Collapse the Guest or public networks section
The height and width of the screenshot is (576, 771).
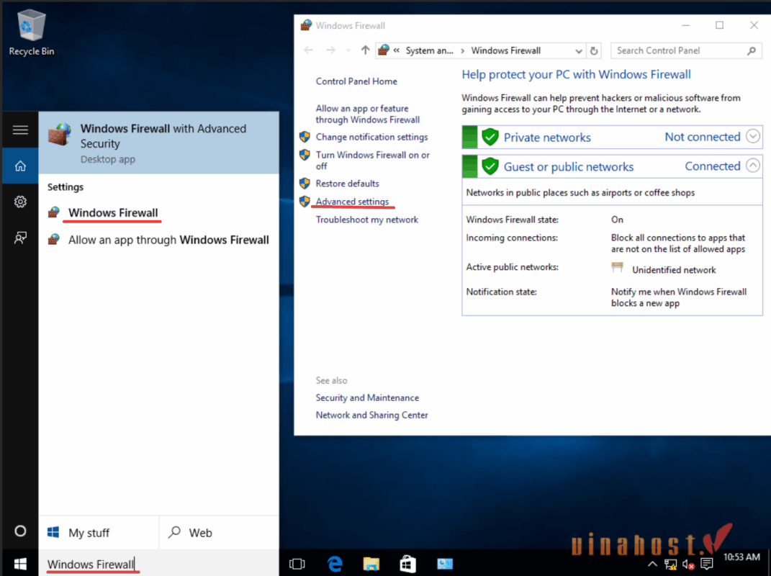[x=753, y=166]
